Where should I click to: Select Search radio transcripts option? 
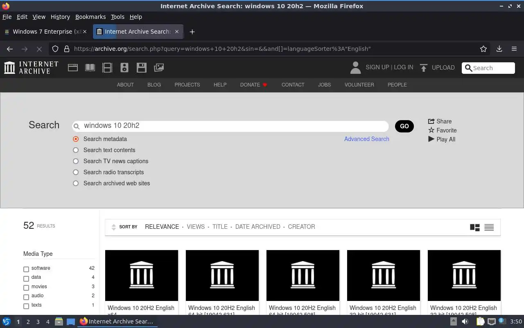coord(76,172)
